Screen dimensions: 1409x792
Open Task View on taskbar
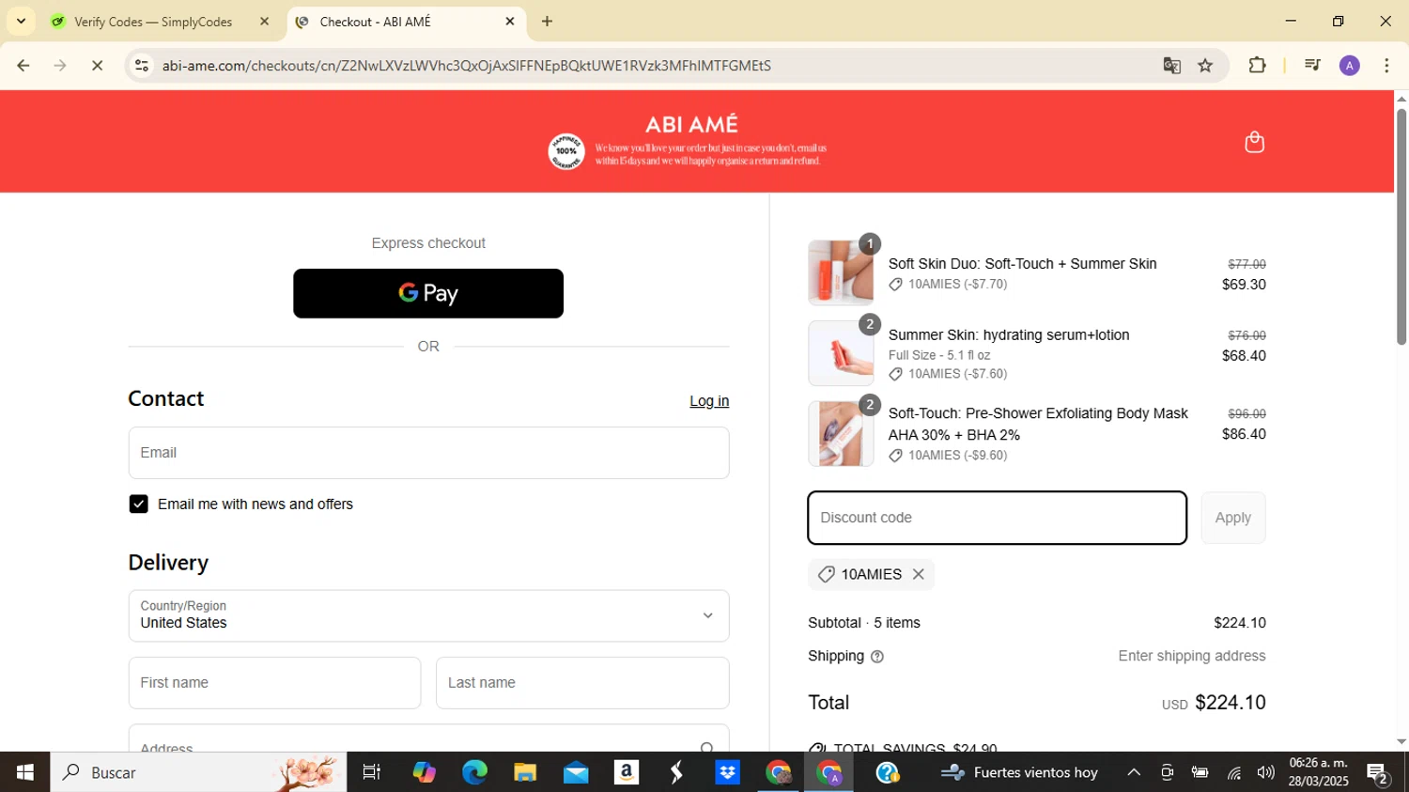(372, 772)
